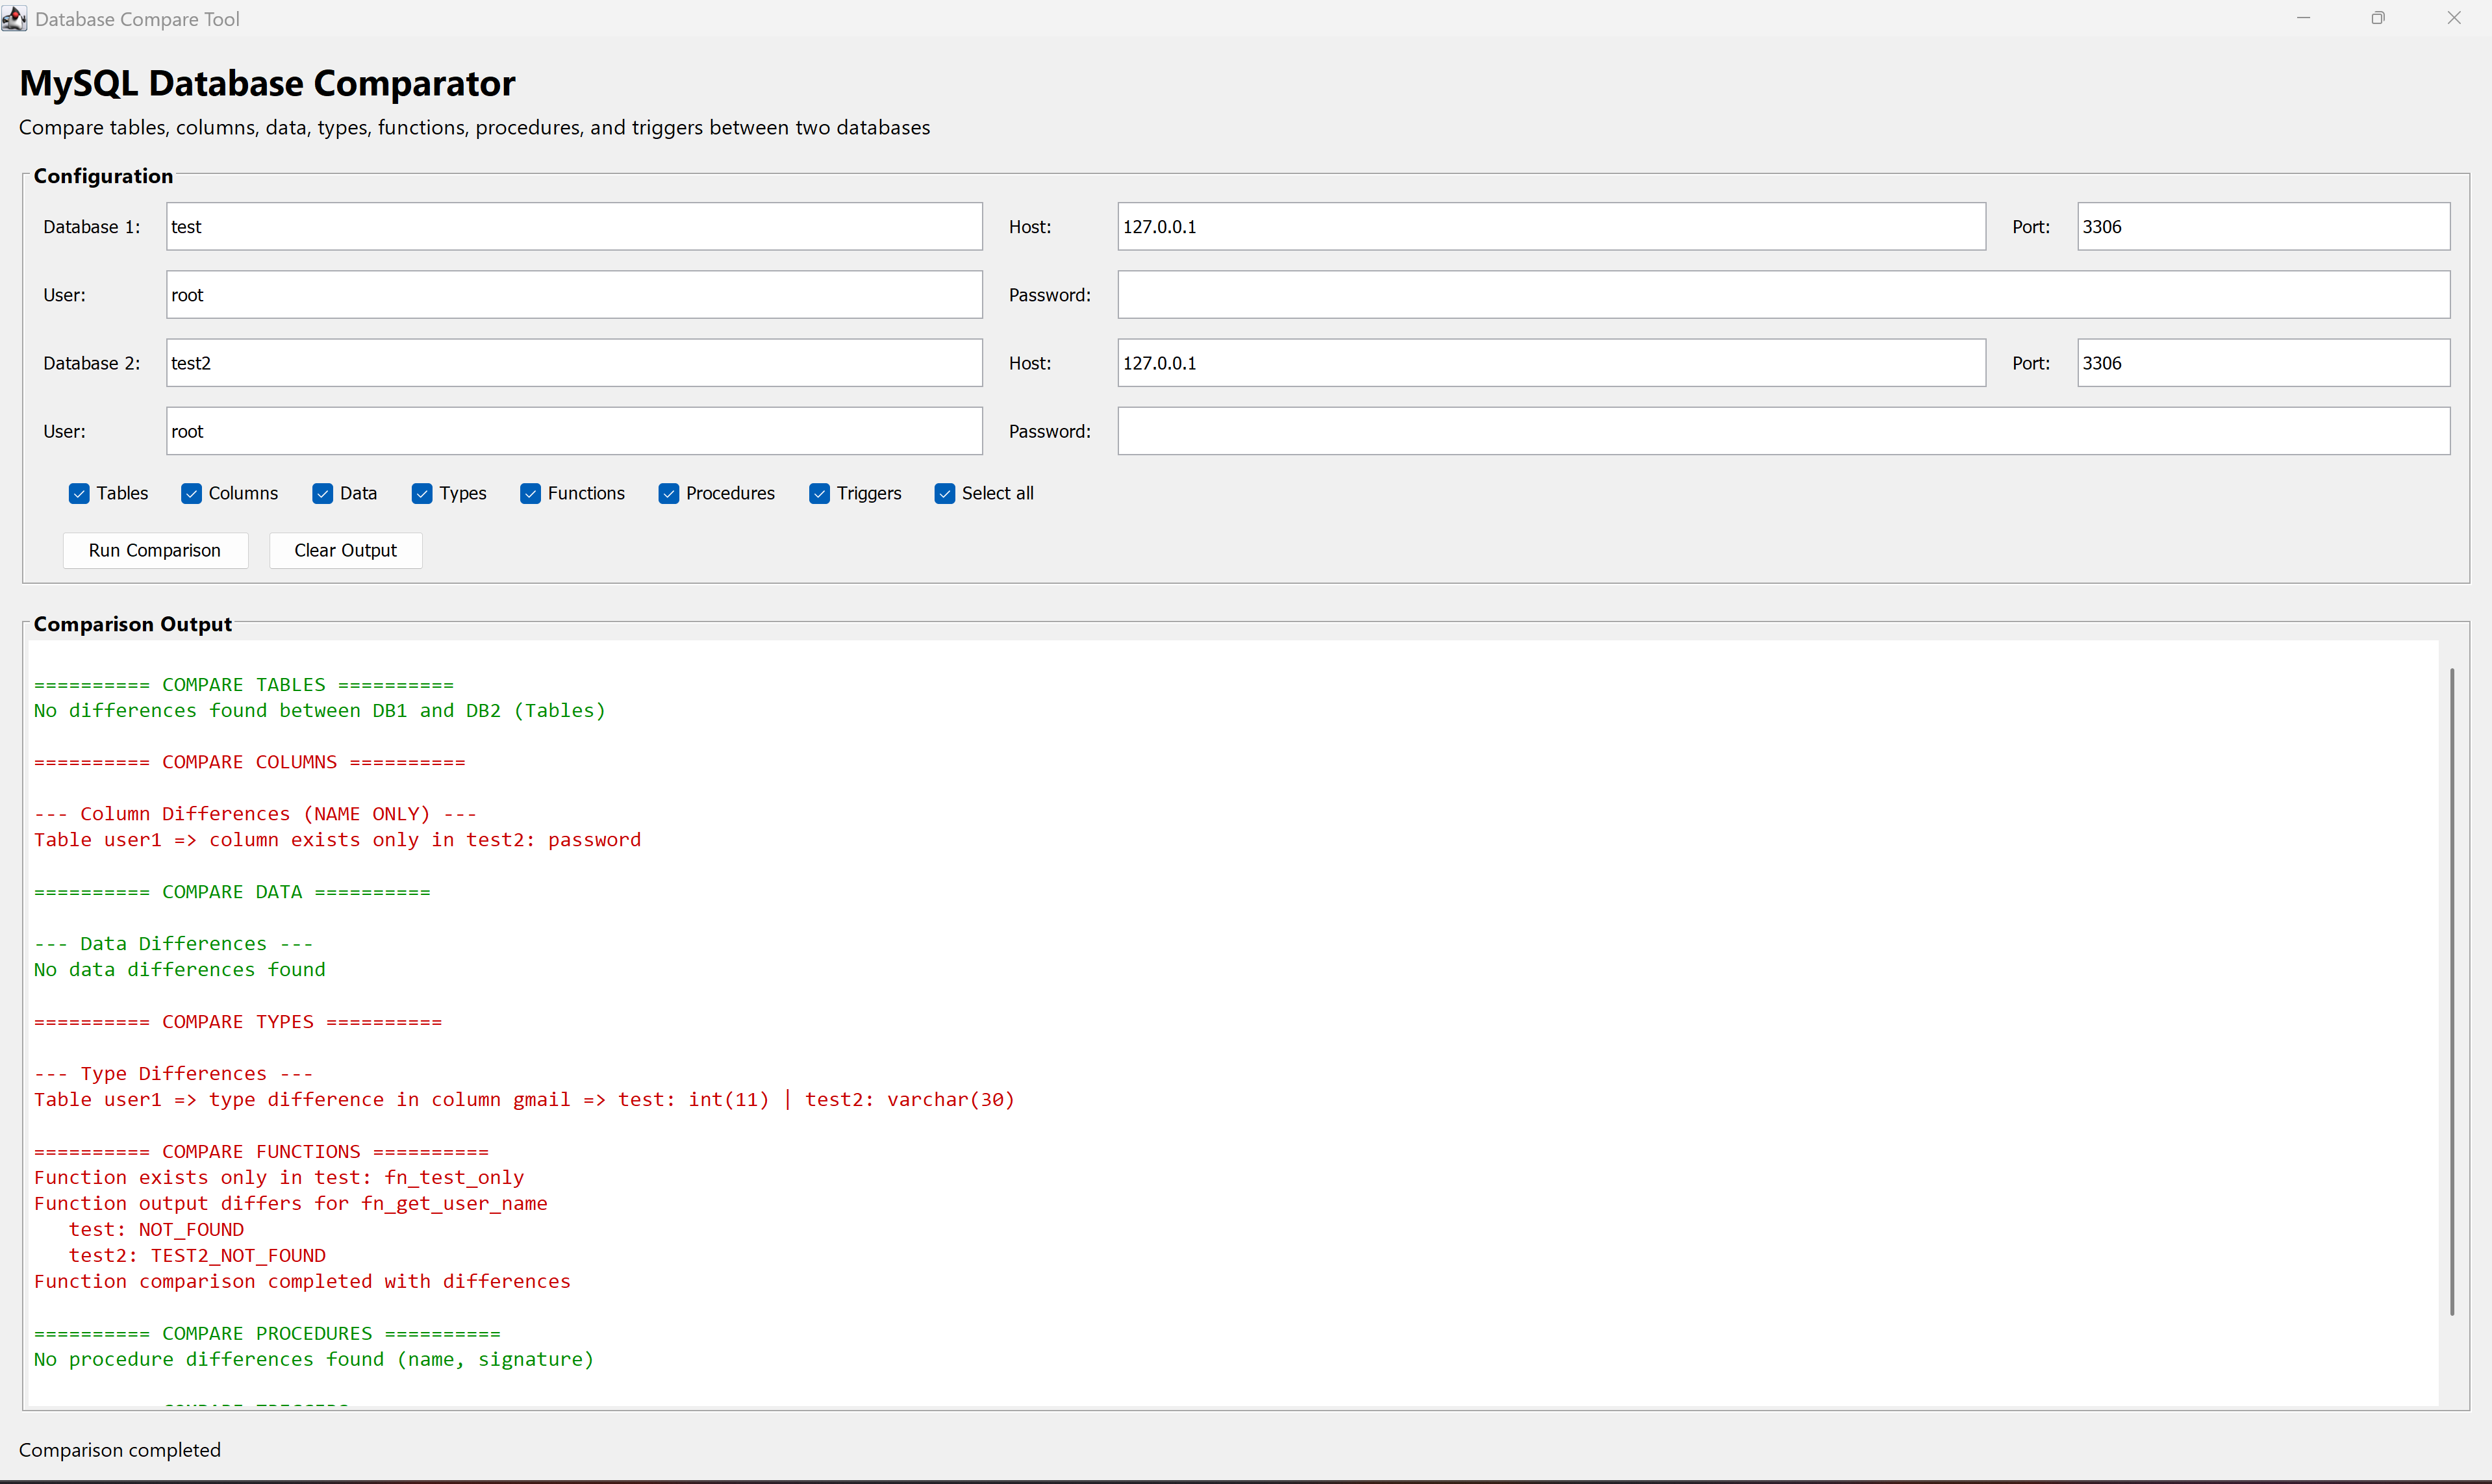Click 'Function output differs for fn_get_user_name'
2492x1484 pixels.
(x=291, y=1204)
